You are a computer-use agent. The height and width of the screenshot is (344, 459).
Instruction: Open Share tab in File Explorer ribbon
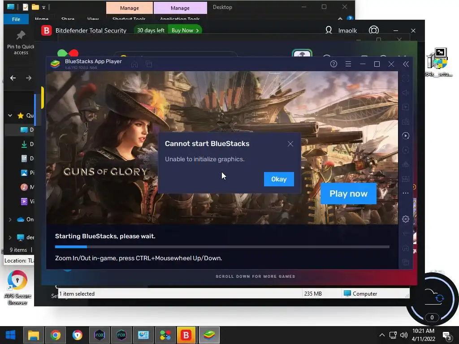click(68, 19)
